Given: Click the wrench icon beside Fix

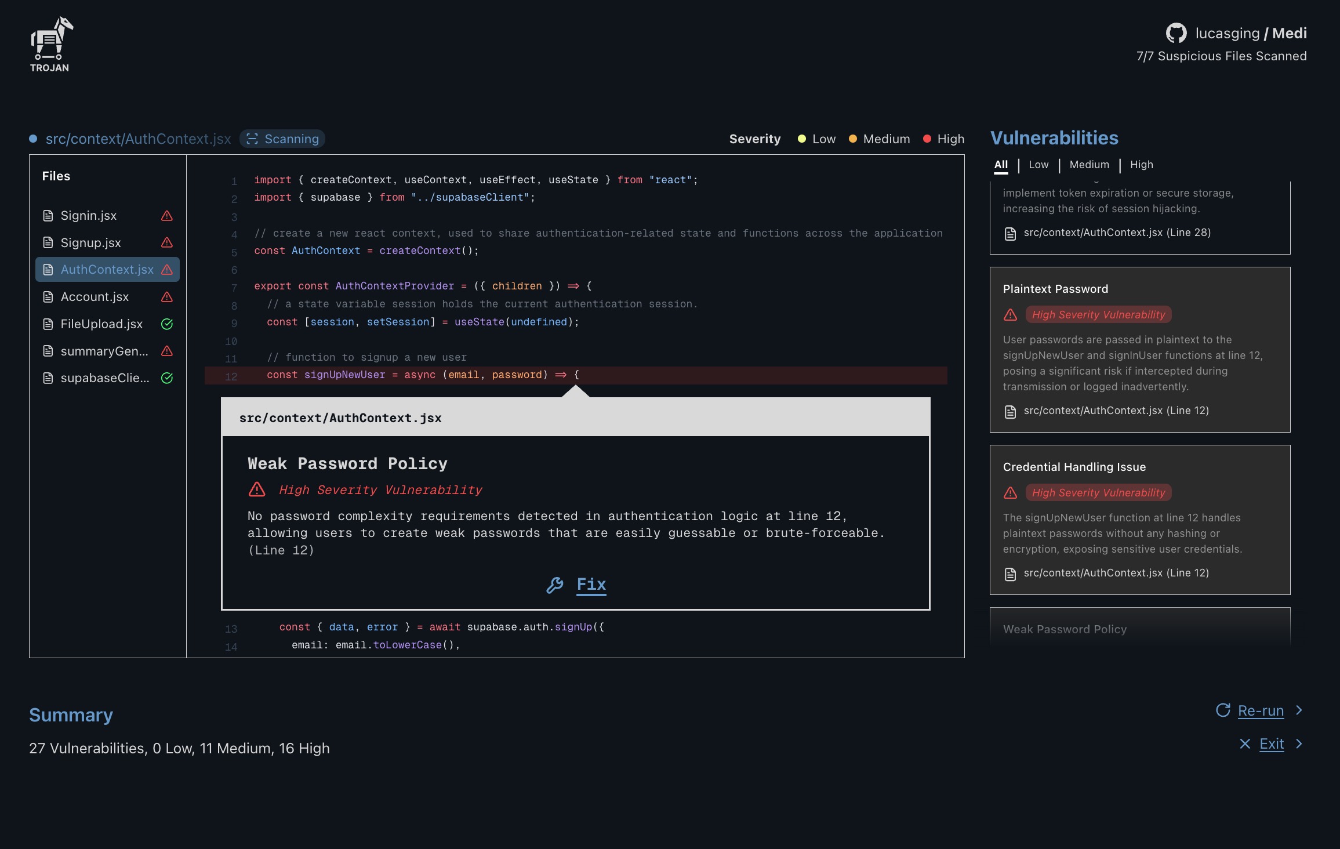Looking at the screenshot, I should [x=554, y=585].
